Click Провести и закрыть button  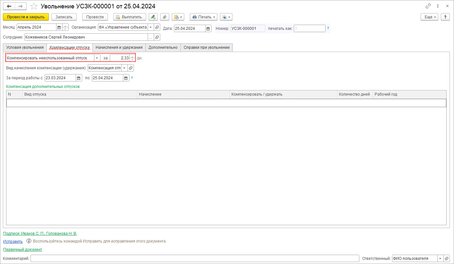(x=26, y=17)
